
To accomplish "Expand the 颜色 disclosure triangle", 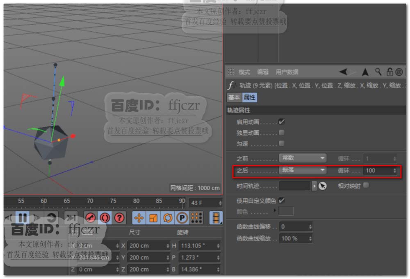I will click(x=275, y=210).
